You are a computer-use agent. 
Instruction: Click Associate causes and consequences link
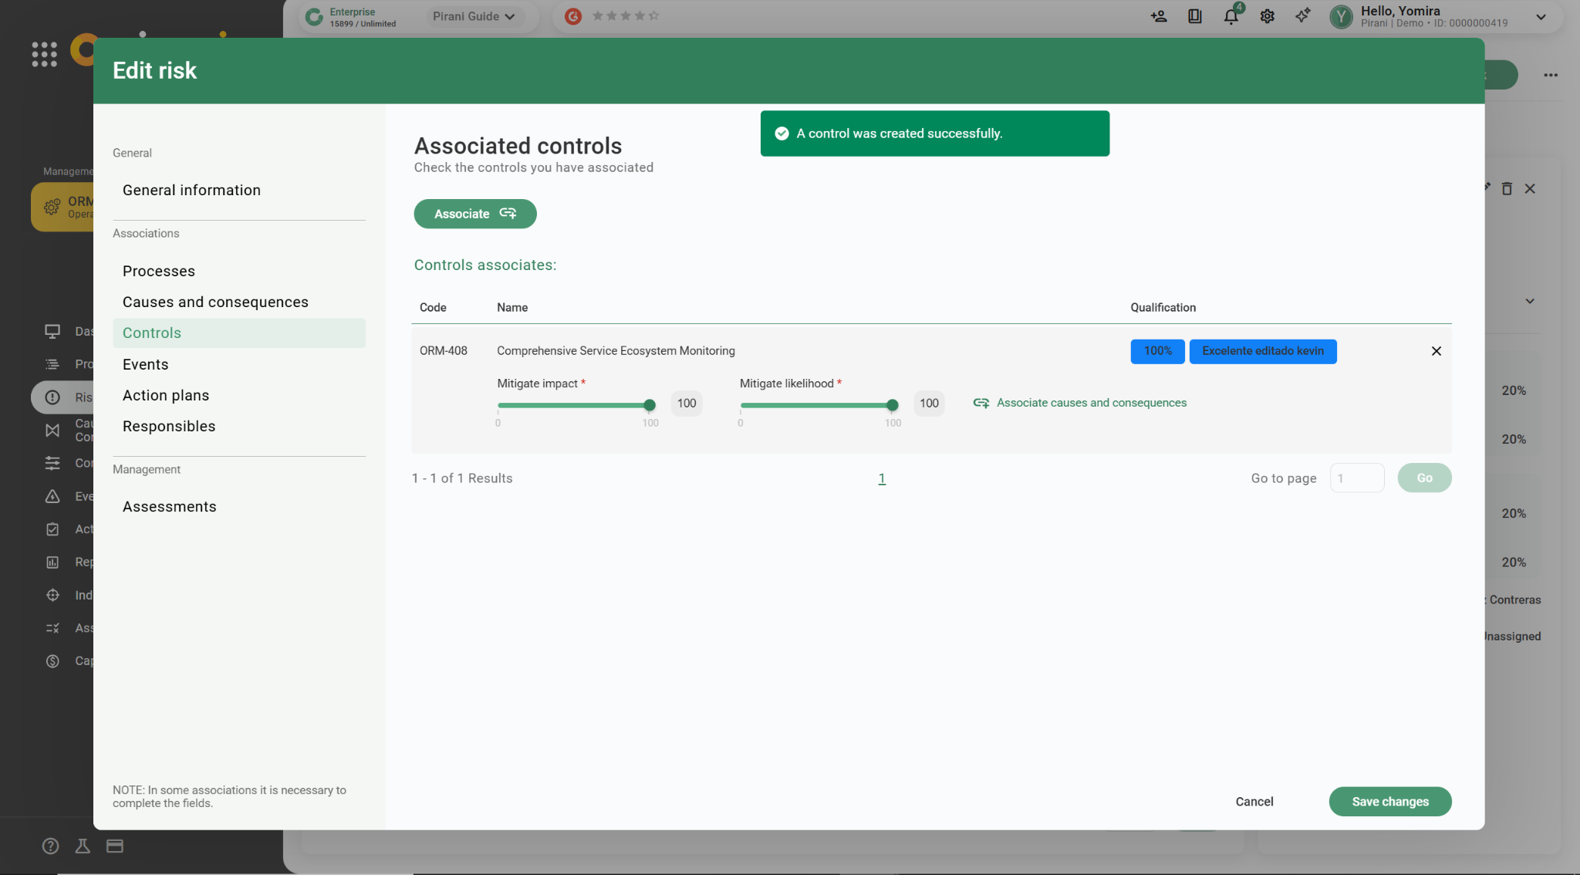point(1090,403)
